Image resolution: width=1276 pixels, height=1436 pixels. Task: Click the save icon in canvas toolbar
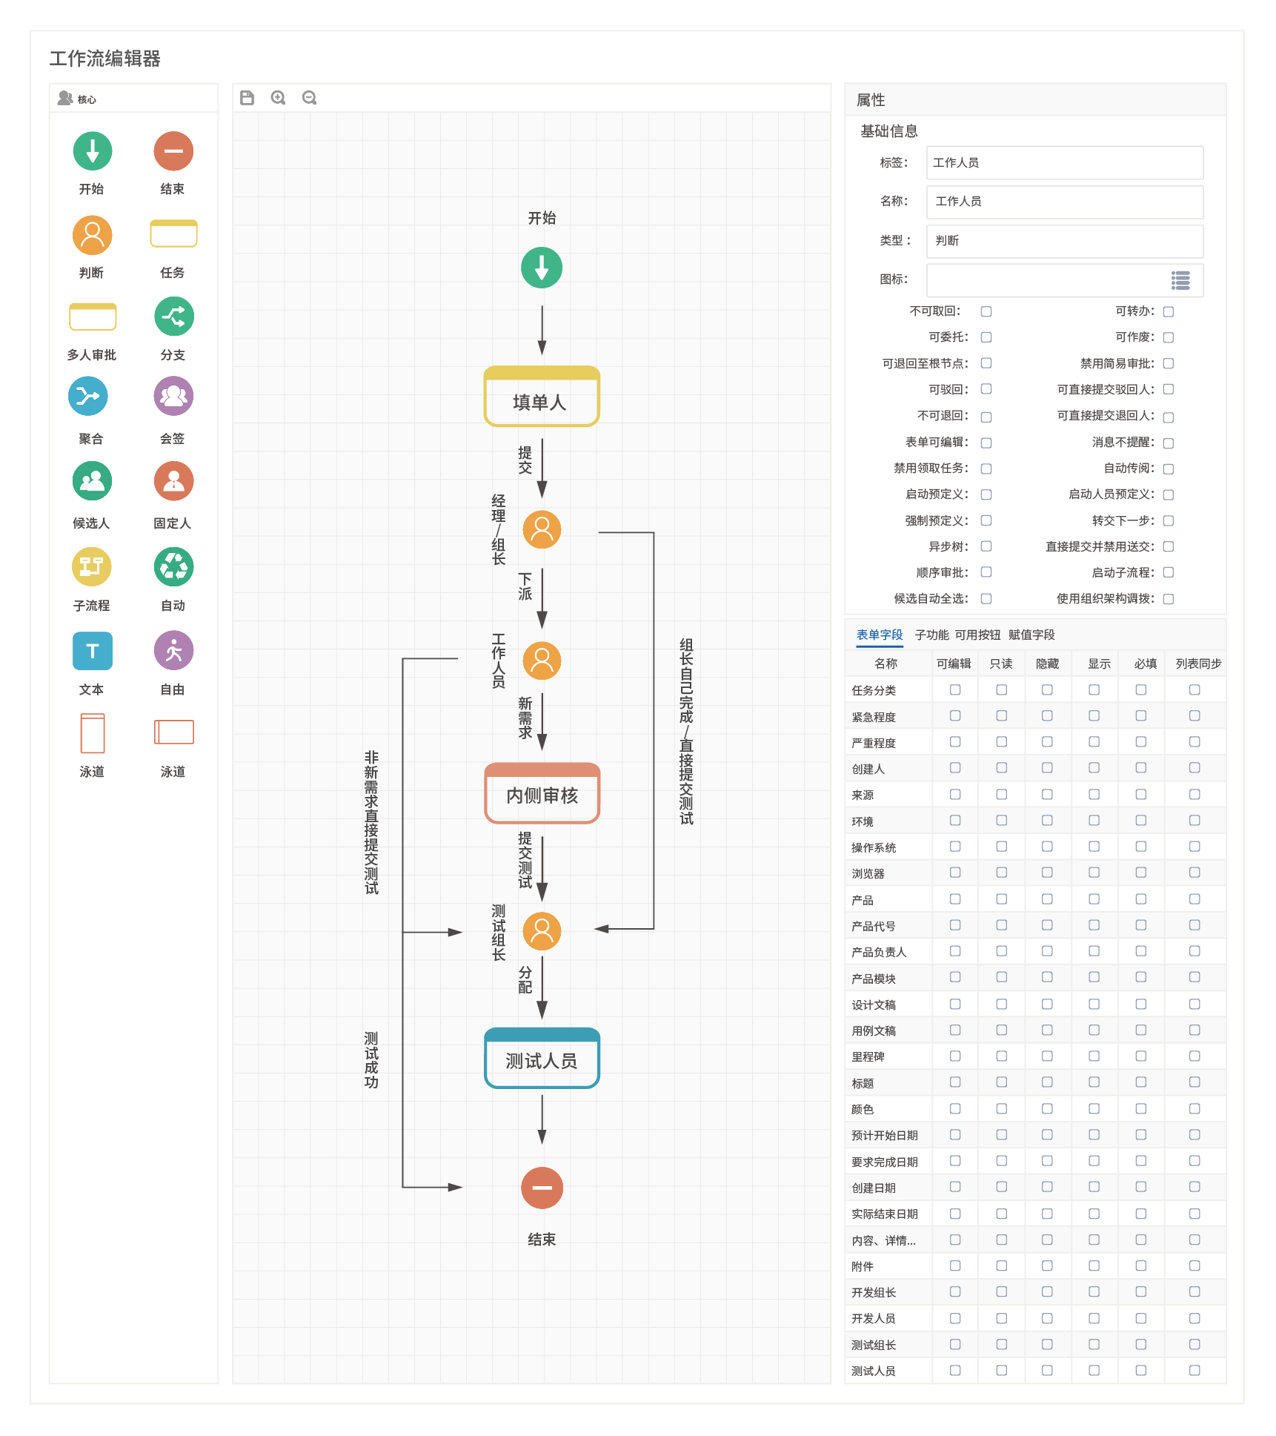coord(247,98)
